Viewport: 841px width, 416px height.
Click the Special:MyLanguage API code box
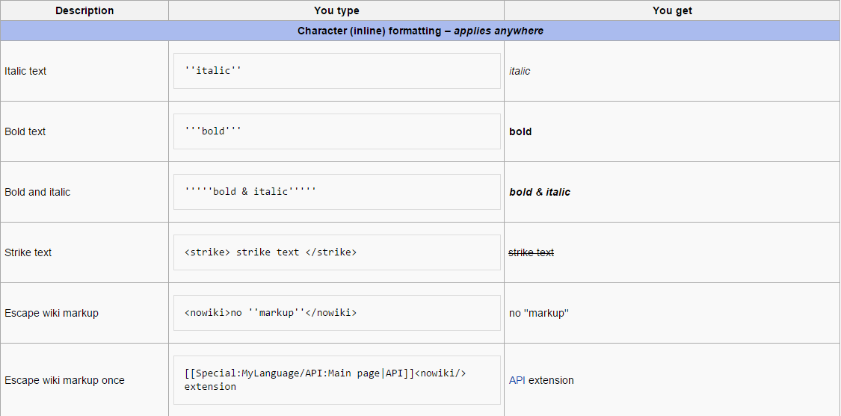coord(336,380)
